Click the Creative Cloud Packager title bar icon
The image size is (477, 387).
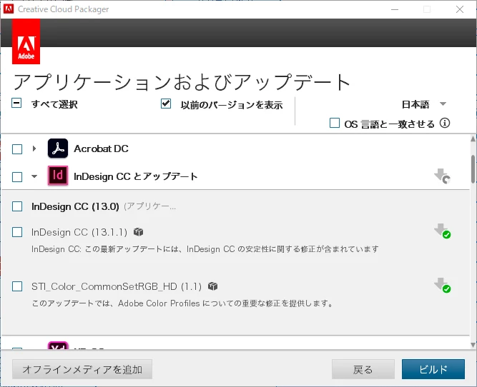9,9
